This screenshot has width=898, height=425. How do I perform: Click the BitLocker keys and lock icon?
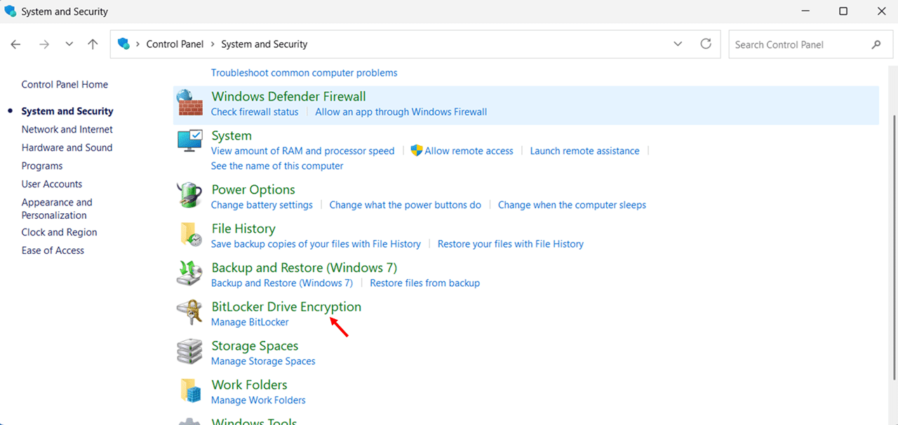(x=189, y=312)
